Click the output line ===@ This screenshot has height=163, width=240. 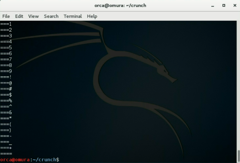6,83
